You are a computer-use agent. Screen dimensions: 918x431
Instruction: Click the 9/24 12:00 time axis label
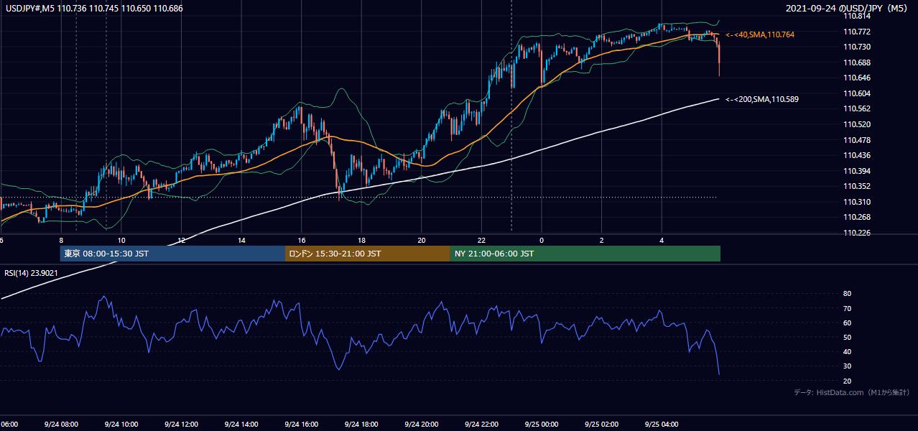point(181,425)
